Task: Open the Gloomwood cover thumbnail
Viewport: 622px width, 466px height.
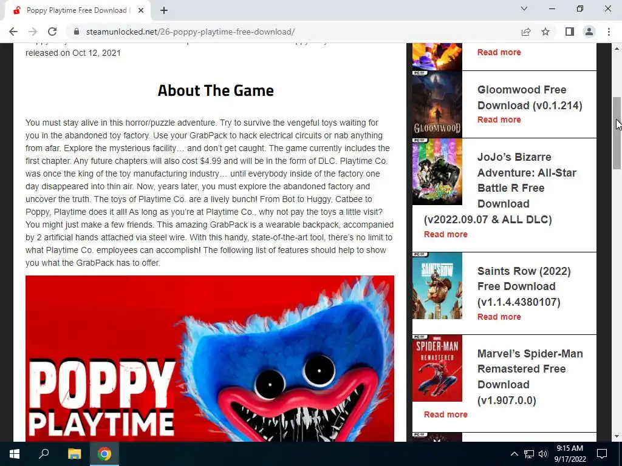Action: (x=437, y=104)
